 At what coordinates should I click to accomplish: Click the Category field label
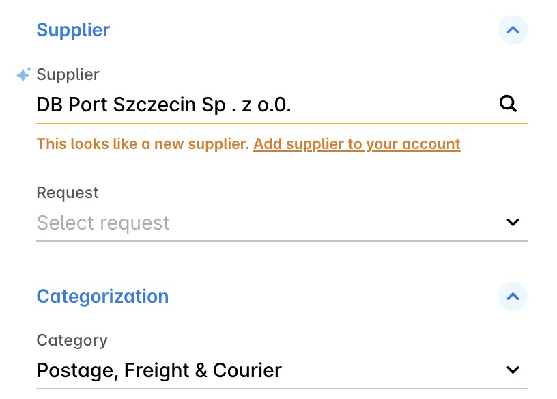tap(72, 340)
